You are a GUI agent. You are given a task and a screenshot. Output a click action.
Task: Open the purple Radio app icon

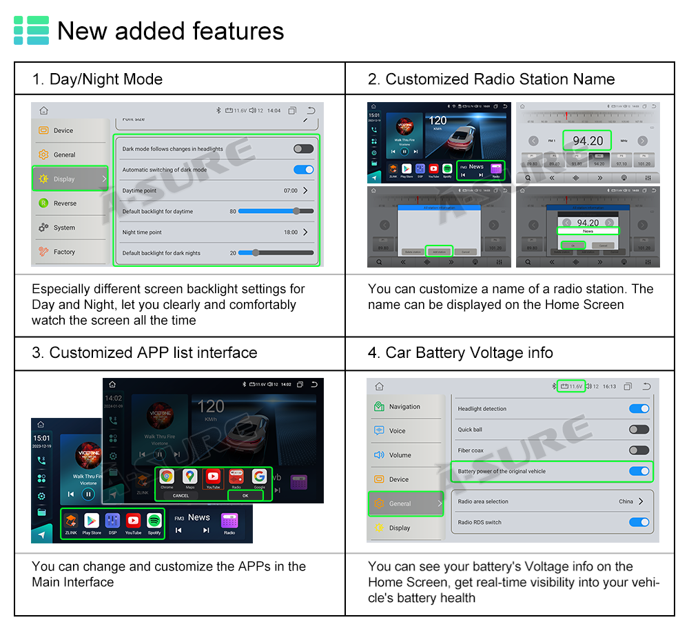click(x=229, y=521)
